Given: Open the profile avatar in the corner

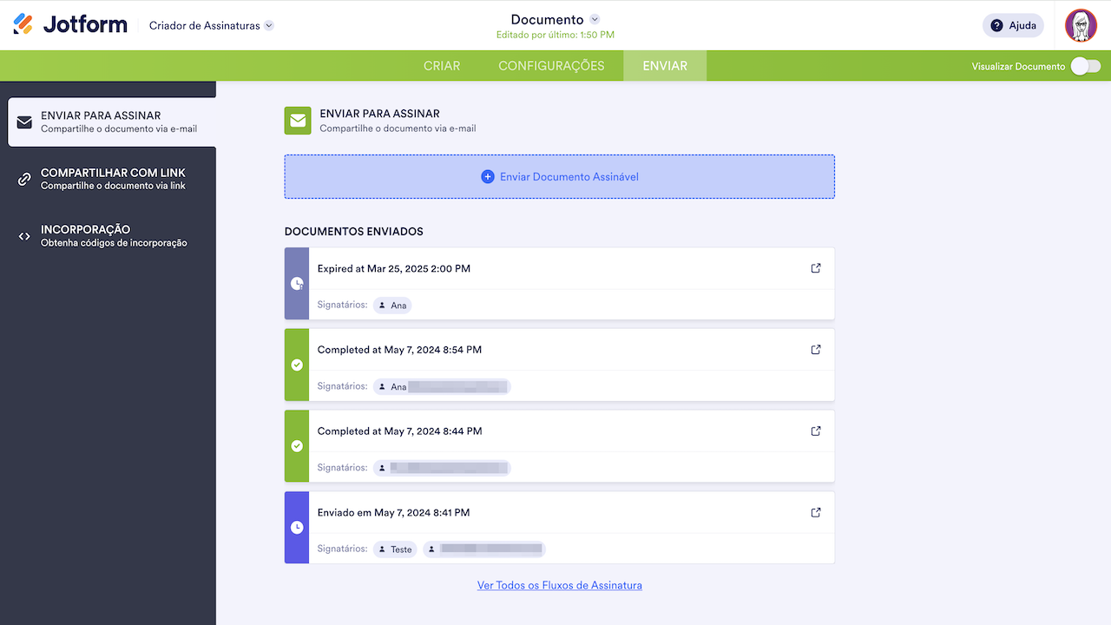Looking at the screenshot, I should (x=1081, y=25).
